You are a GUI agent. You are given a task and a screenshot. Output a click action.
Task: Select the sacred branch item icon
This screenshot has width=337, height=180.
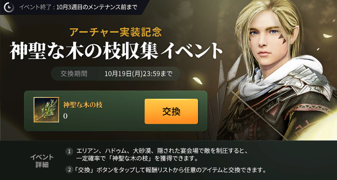click(x=46, y=110)
